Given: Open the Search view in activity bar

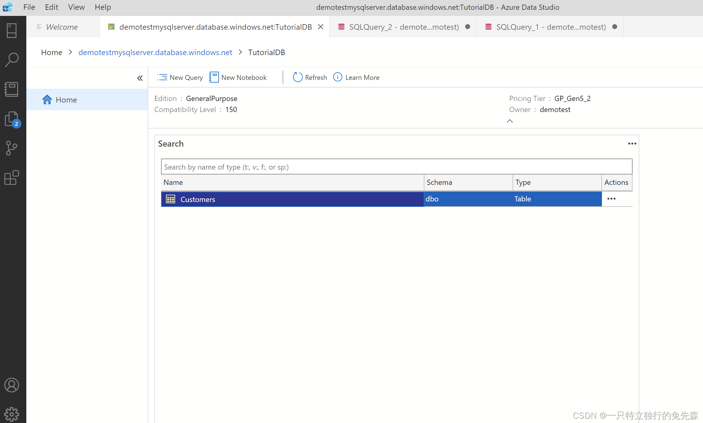Looking at the screenshot, I should click(x=12, y=60).
